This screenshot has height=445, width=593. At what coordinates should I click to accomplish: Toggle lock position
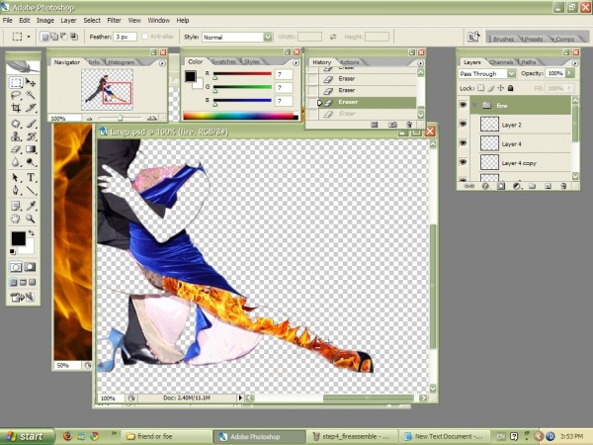coord(501,88)
